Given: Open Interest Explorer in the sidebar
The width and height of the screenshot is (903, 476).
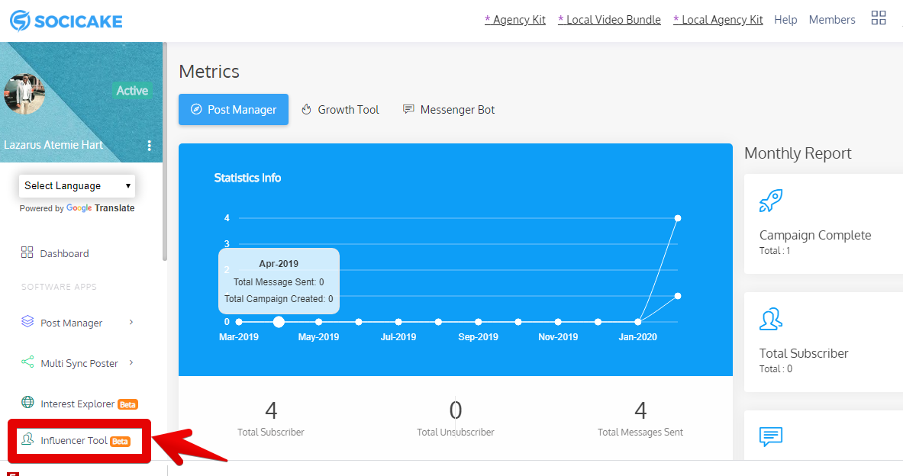Looking at the screenshot, I should 79,404.
